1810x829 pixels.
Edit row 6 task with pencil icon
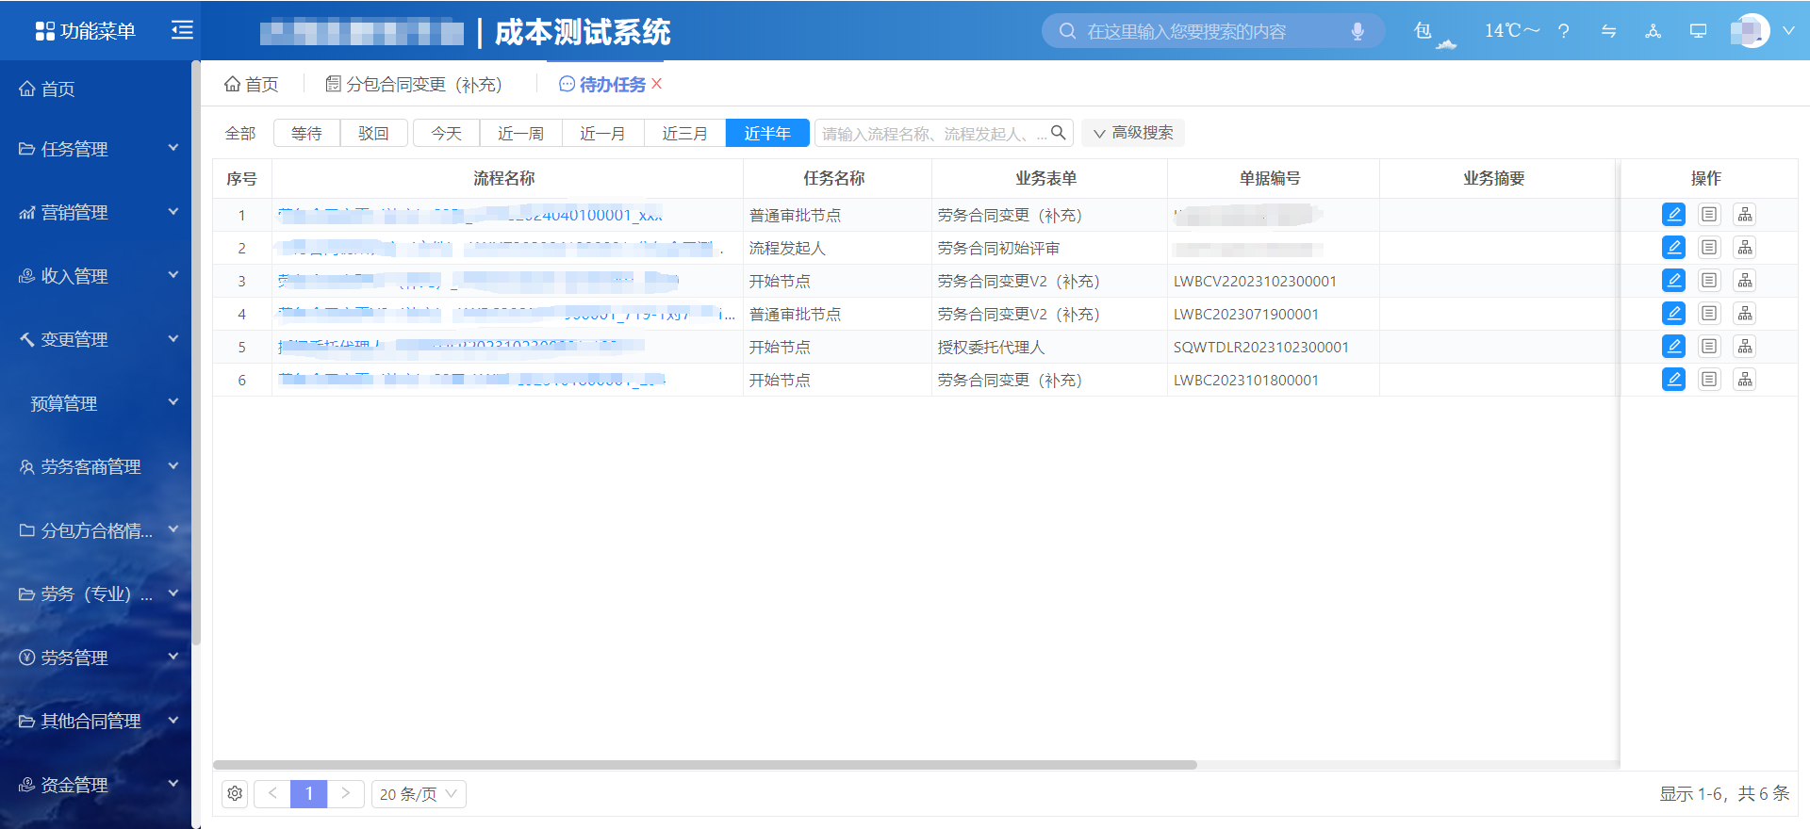pyautogui.click(x=1673, y=380)
